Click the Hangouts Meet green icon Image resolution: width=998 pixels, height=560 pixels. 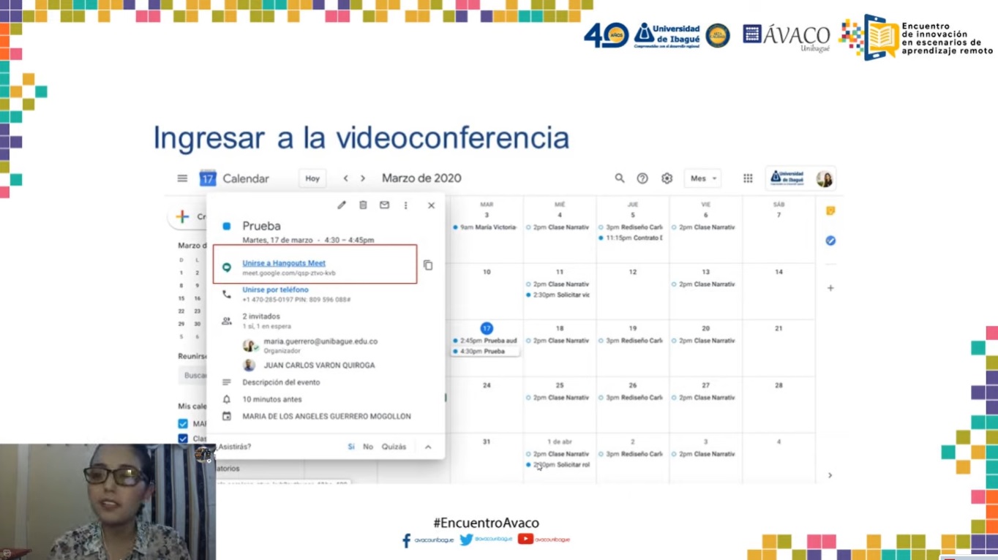[x=227, y=268]
